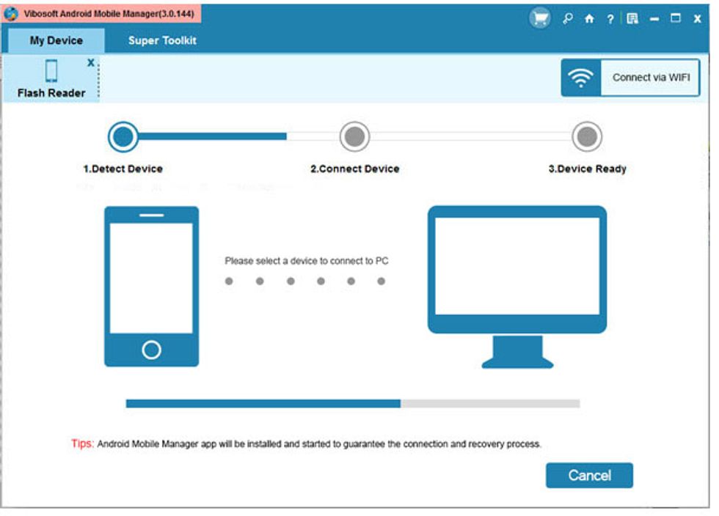Open the Super Toolkit tab
The height and width of the screenshot is (516, 719).
tap(162, 40)
